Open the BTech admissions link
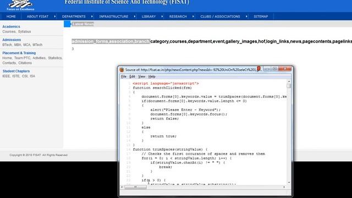The width and height of the screenshot is (352, 198). click(7, 45)
